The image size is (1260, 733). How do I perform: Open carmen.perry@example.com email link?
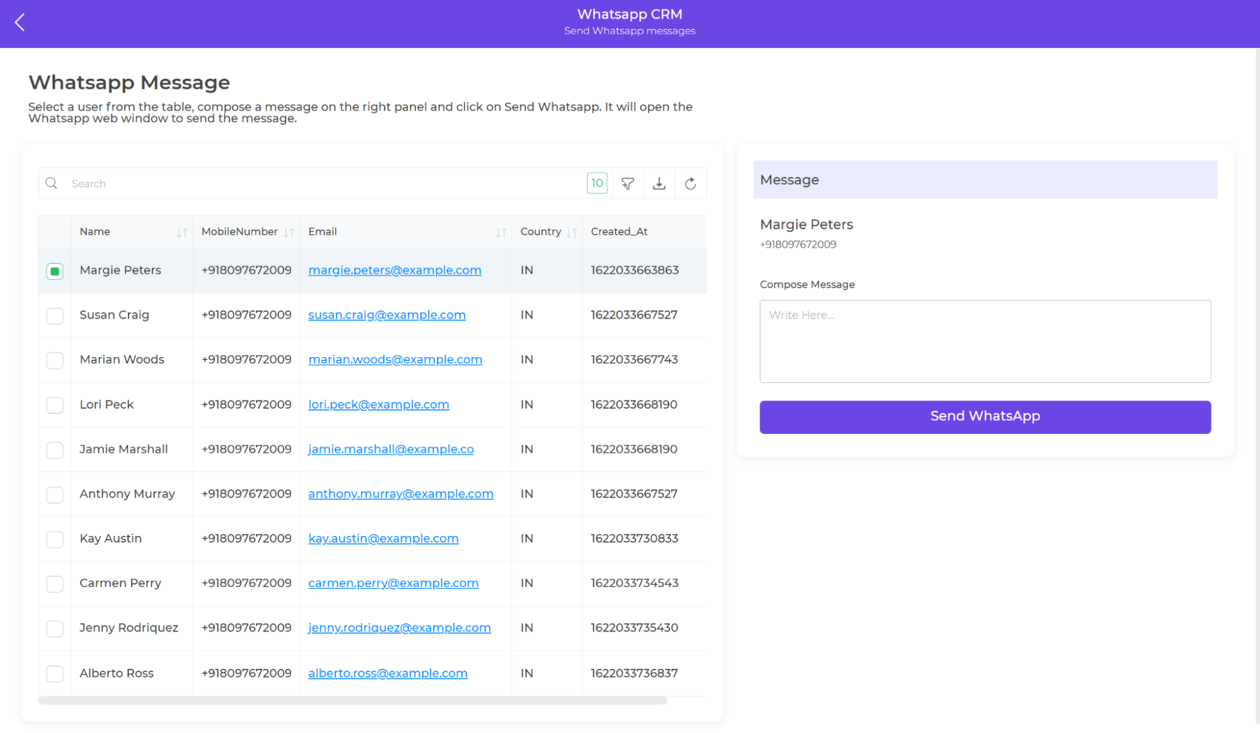coord(393,583)
